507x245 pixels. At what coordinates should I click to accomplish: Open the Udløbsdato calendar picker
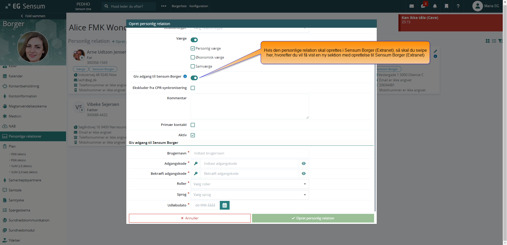pyautogui.click(x=225, y=205)
